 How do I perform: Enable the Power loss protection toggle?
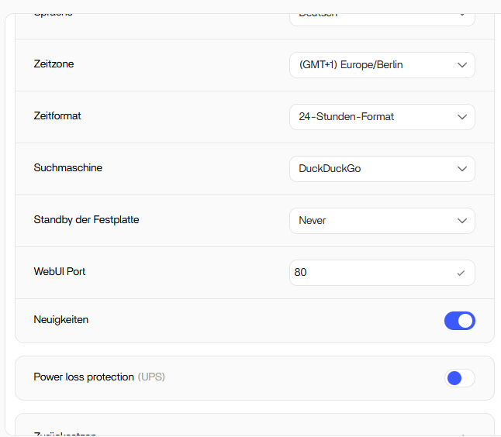tap(459, 378)
